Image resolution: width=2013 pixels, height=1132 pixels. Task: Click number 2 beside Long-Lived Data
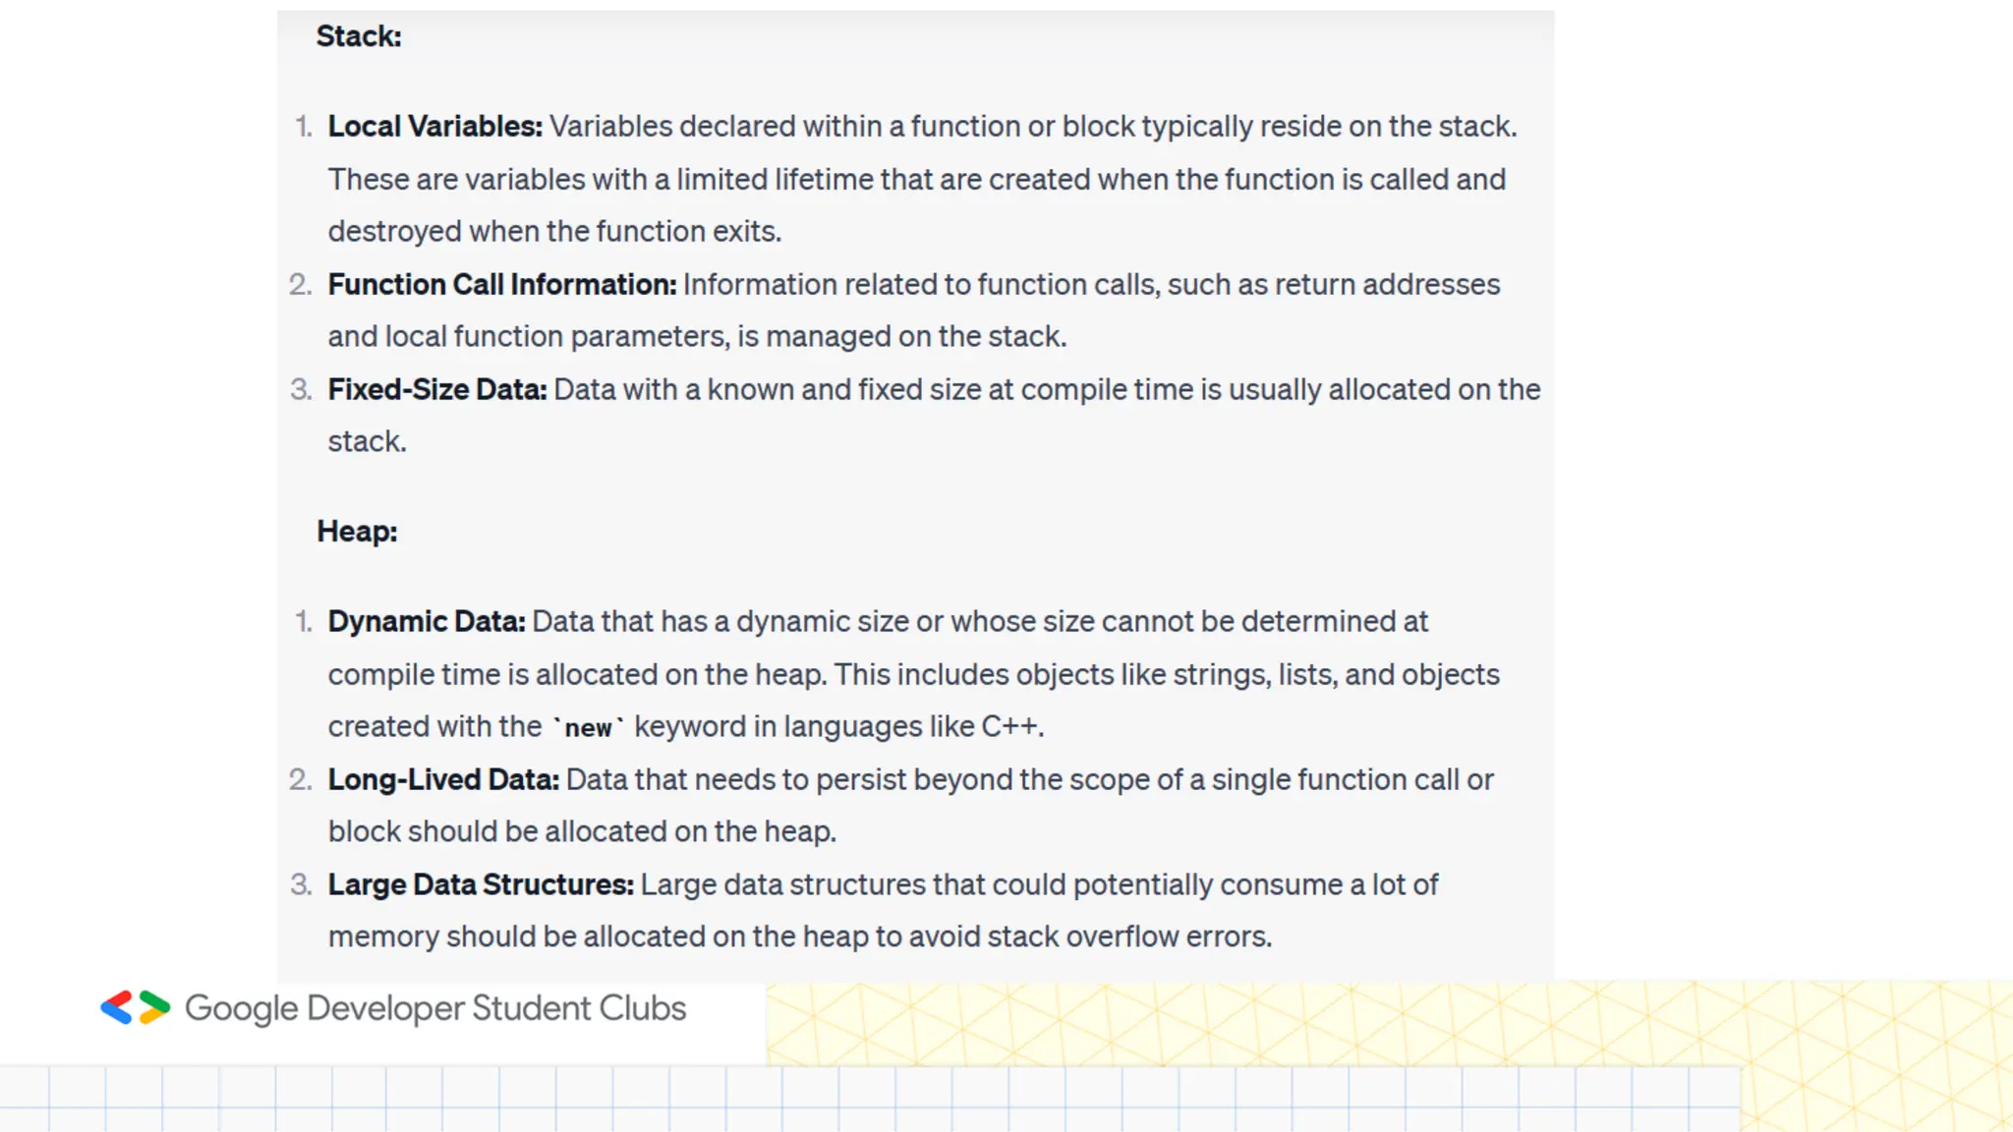(x=301, y=780)
